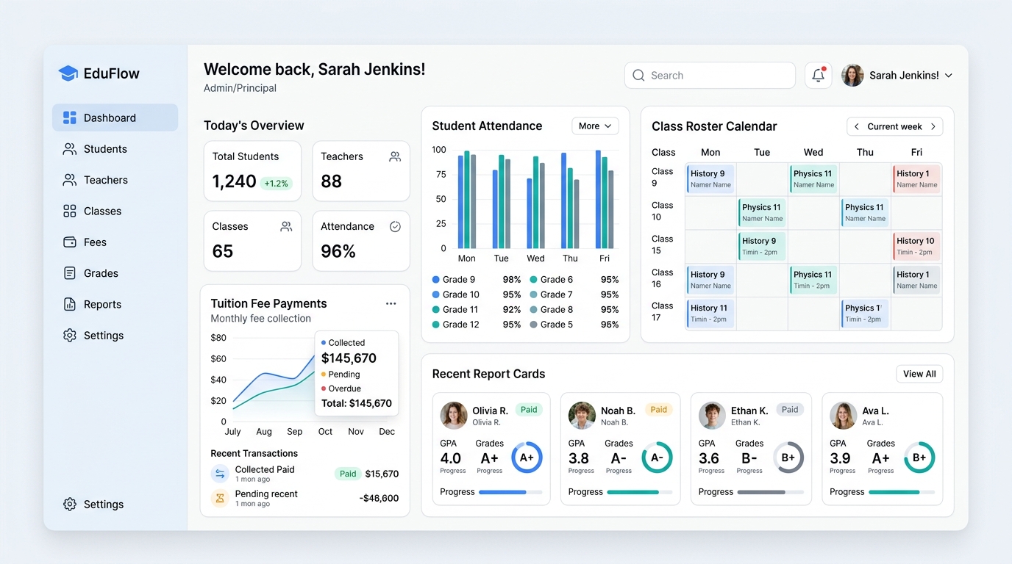Open the Physics 11 event for Class 10 on Tuesday

pyautogui.click(x=763, y=212)
